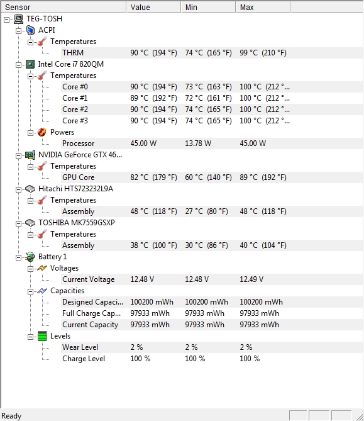
Task: Click the Capacities graph icon
Action: [42, 291]
